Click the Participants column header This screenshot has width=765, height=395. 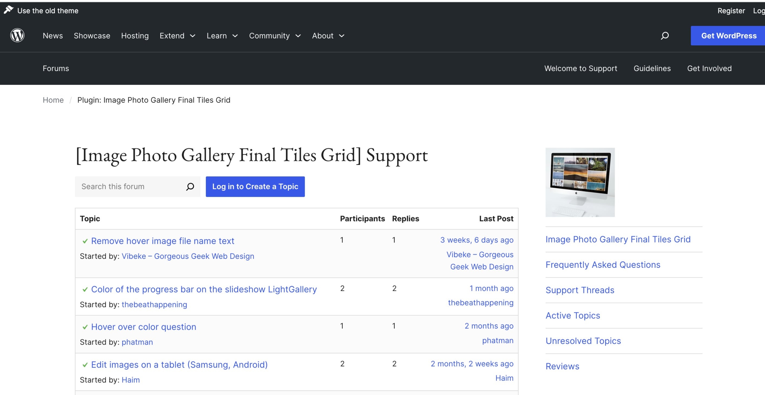[x=362, y=219]
